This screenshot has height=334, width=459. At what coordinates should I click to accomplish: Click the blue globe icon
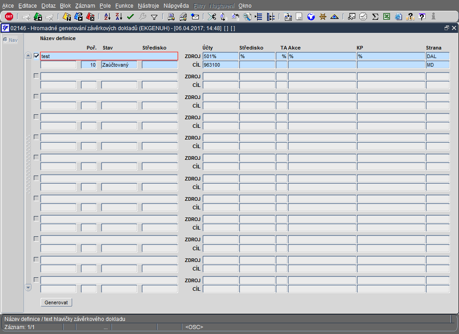[x=311, y=17]
